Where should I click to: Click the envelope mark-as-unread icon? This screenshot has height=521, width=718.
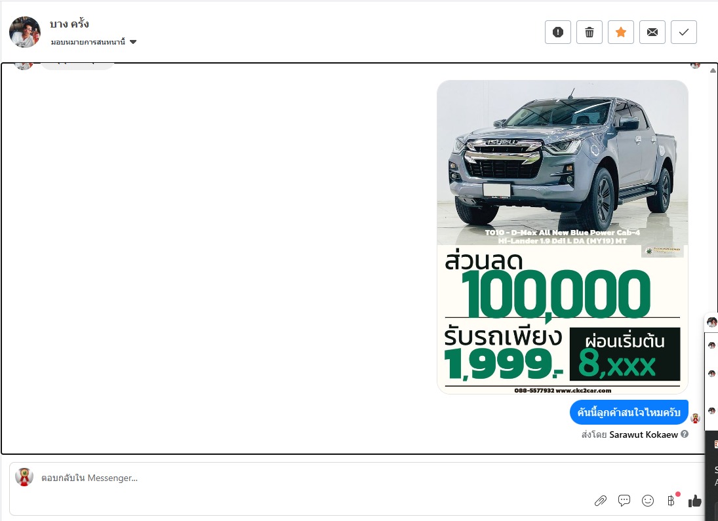652,32
